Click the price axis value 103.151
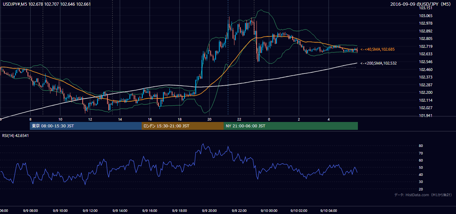The width and height of the screenshot is (456, 214). point(426,8)
